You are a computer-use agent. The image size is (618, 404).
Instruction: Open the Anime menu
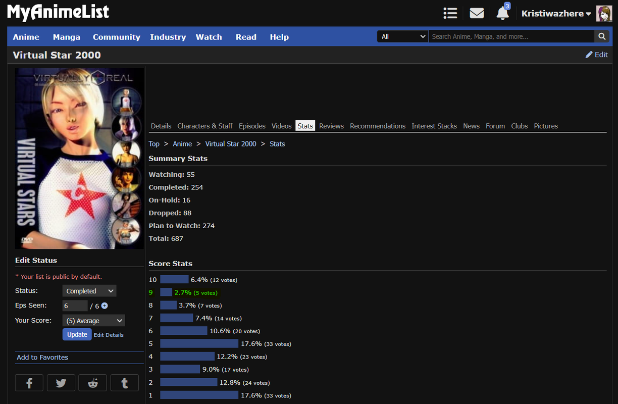26,37
